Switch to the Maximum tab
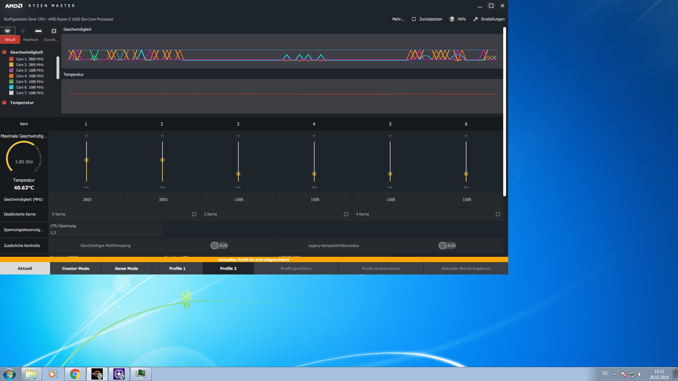The height and width of the screenshot is (381, 678). (x=30, y=40)
